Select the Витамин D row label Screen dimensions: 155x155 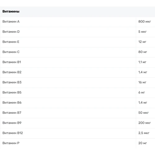11,32
